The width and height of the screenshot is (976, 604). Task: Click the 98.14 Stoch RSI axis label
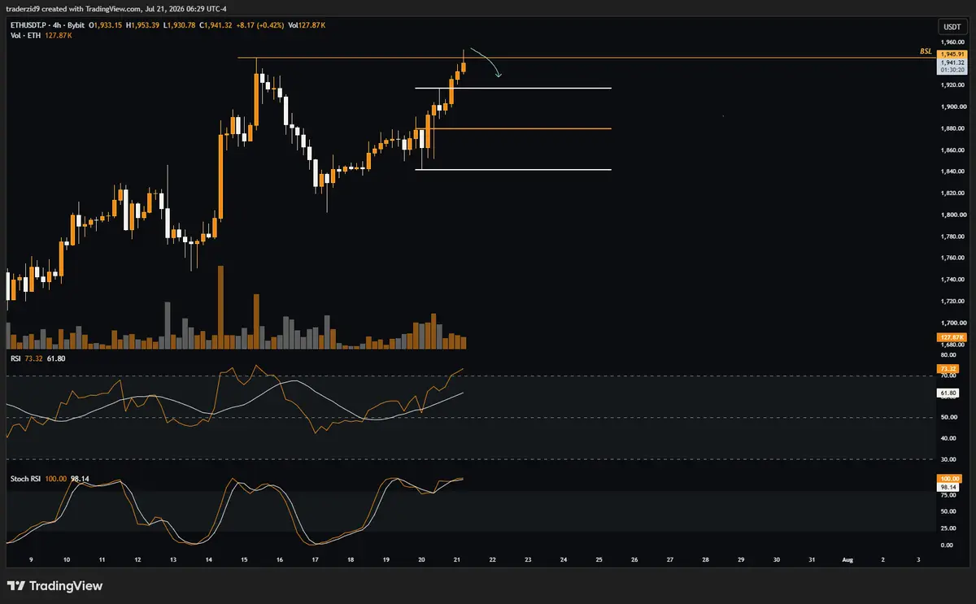(x=948, y=487)
